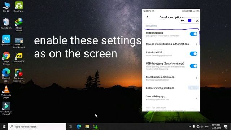Tap USB debugging setting label
The image size is (231, 130).
[x=154, y=33]
